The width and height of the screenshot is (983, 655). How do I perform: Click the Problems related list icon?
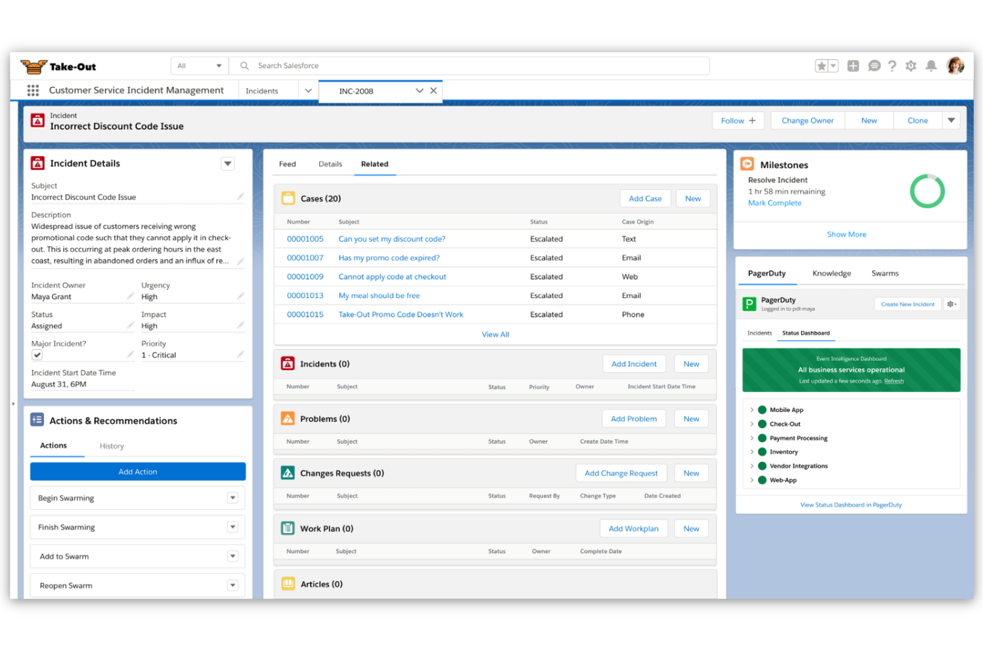coord(288,419)
